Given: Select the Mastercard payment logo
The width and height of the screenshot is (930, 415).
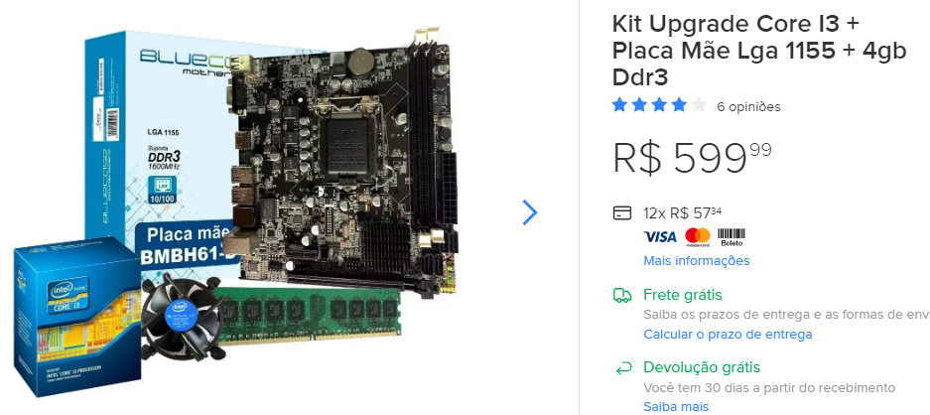Looking at the screenshot, I should tap(698, 237).
